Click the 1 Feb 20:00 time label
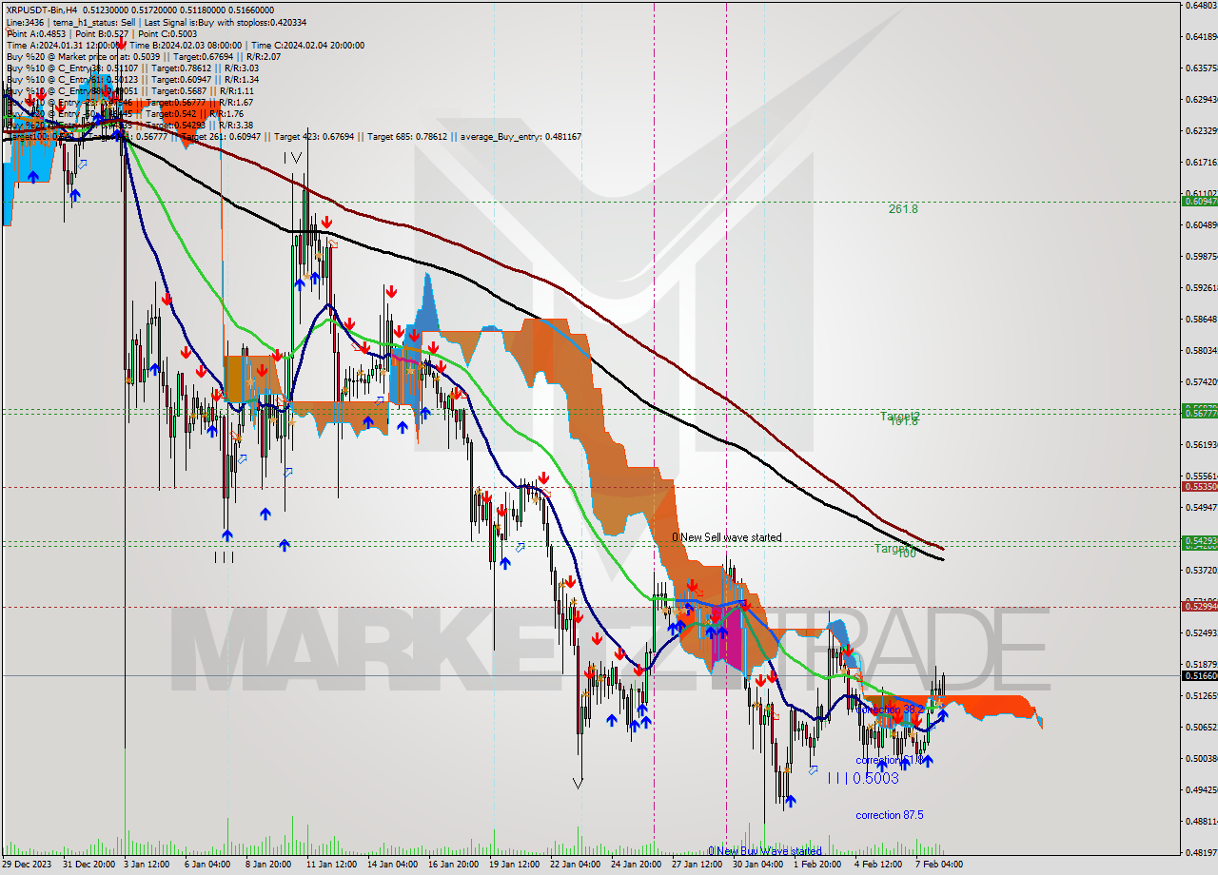 click(x=817, y=865)
